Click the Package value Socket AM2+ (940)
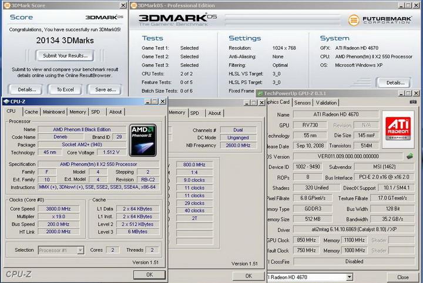The height and width of the screenshot is (283, 423). pos(82,144)
